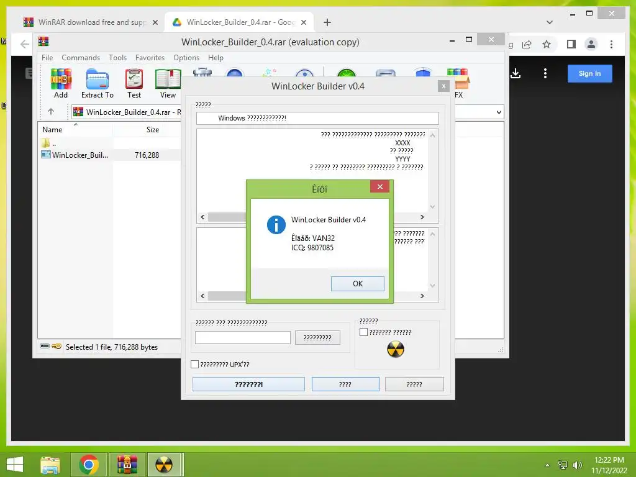Click the View icon in WinRAR toolbar
Image resolution: width=636 pixels, height=477 pixels.
click(x=168, y=84)
